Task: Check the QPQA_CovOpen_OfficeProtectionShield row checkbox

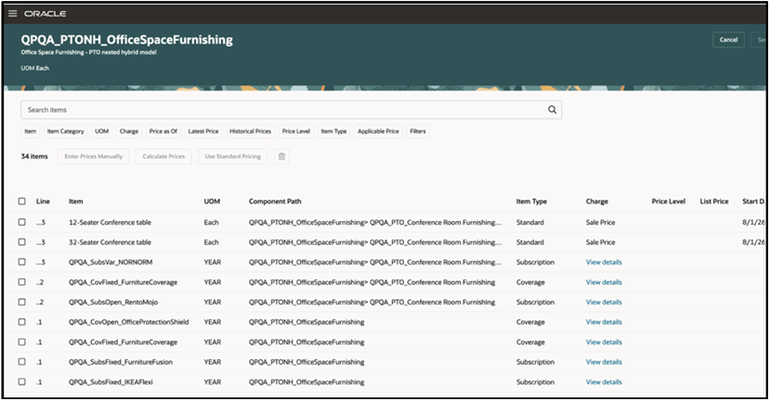Action: click(x=22, y=322)
